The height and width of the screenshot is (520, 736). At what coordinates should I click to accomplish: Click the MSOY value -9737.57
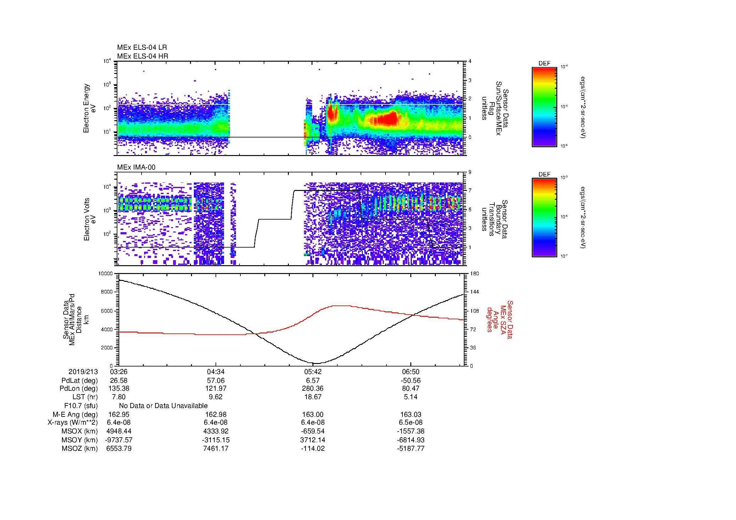click(119, 440)
